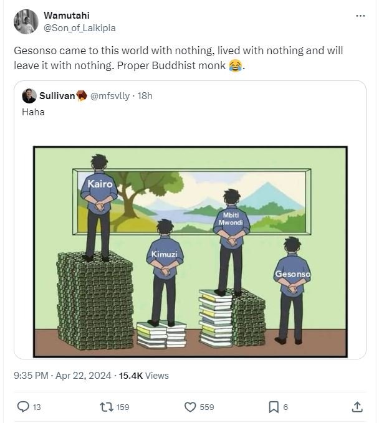The width and height of the screenshot is (379, 423).
Task: Open the cartoon meme image
Action: click(x=189, y=252)
